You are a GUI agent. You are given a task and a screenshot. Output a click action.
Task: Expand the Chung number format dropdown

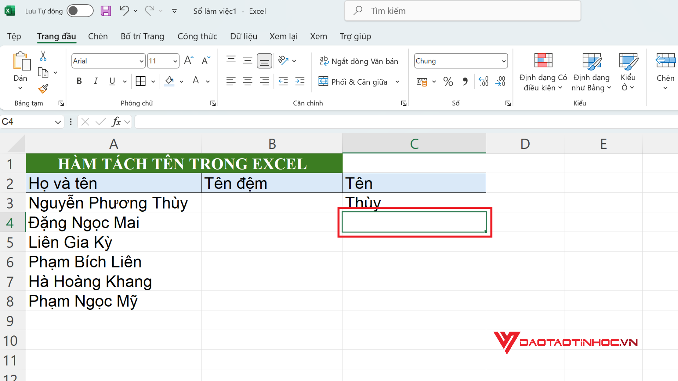pyautogui.click(x=504, y=61)
